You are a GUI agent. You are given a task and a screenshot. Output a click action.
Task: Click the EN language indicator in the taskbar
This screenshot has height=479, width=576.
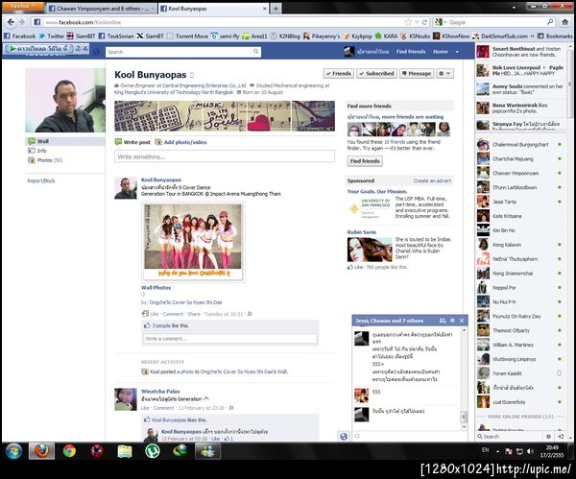pyautogui.click(x=485, y=450)
